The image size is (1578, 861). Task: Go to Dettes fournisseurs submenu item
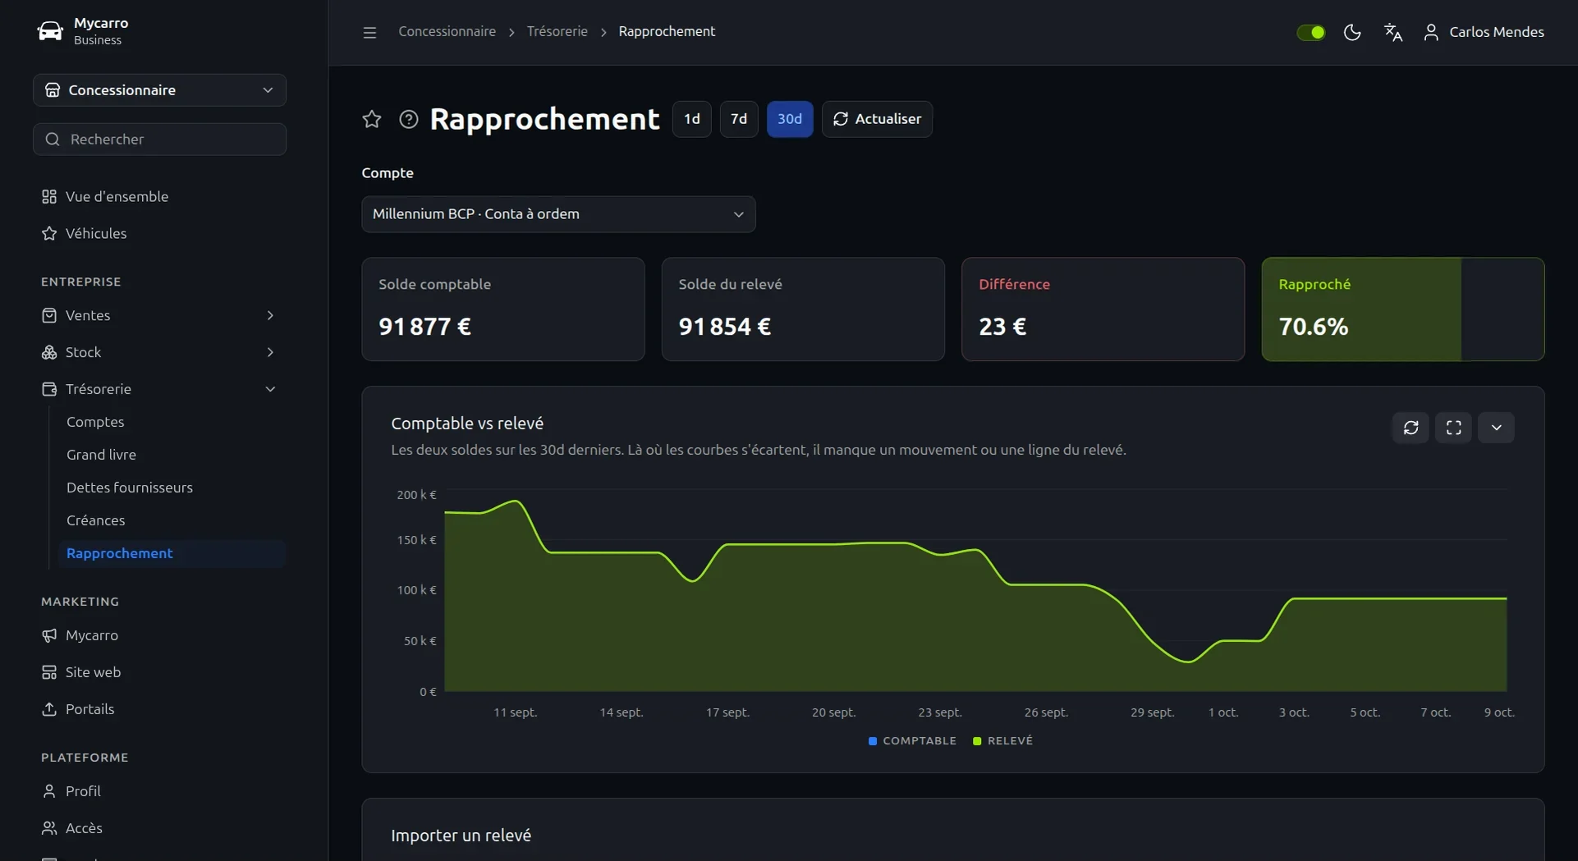click(172, 488)
